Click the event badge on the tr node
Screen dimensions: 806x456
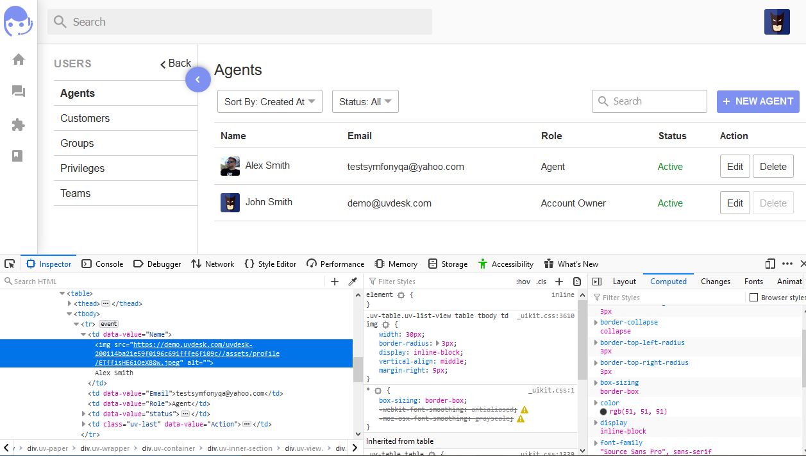coord(108,324)
